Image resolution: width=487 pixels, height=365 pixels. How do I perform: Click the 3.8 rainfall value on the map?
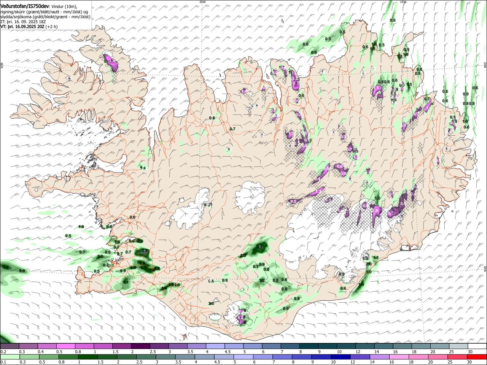[x=145, y=251]
